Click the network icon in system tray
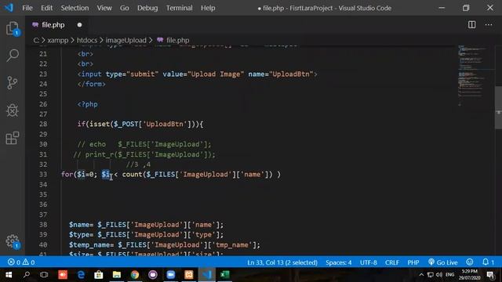Image resolution: width=502 pixels, height=282 pixels. tap(431, 275)
